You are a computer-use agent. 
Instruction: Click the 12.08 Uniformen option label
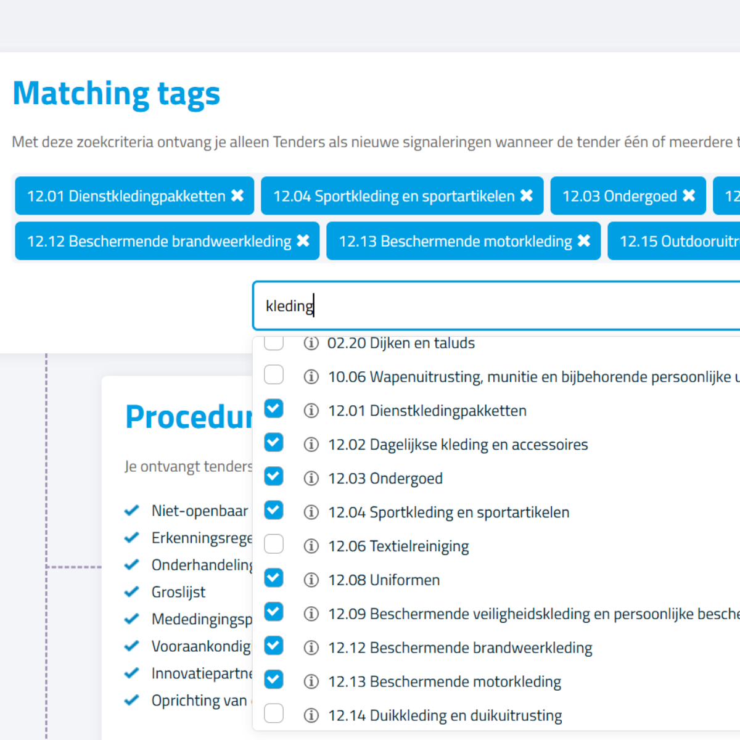tap(384, 580)
